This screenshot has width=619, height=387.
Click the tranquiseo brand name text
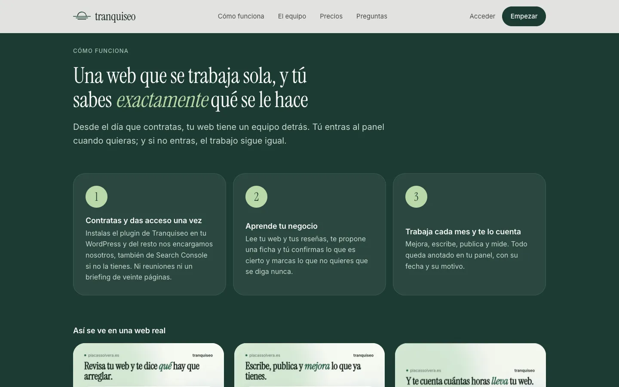click(x=115, y=17)
